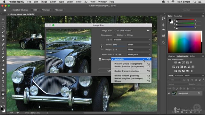Image resolution: width=205 pixels, height=115 pixels.
Task: Select the Eraser tool
Action: coord(3,61)
